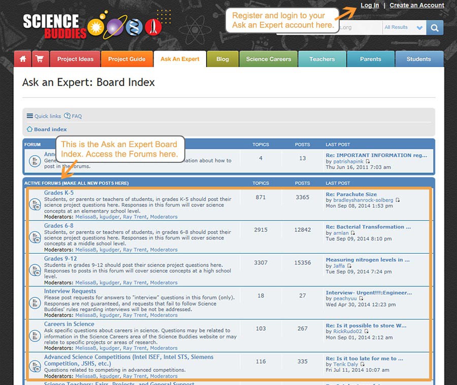View latest post icon next to RickRudo02
The height and width of the screenshot is (385, 457).
click(366, 331)
